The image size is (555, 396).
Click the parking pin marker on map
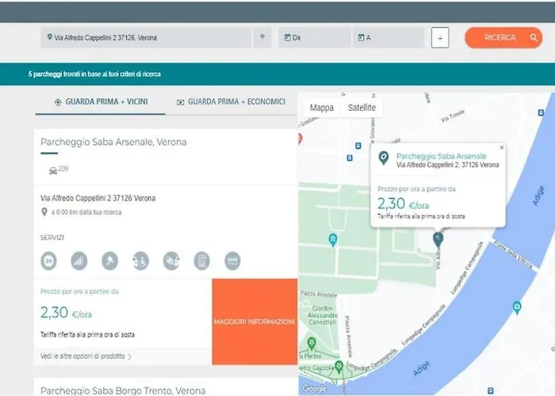[x=438, y=238]
